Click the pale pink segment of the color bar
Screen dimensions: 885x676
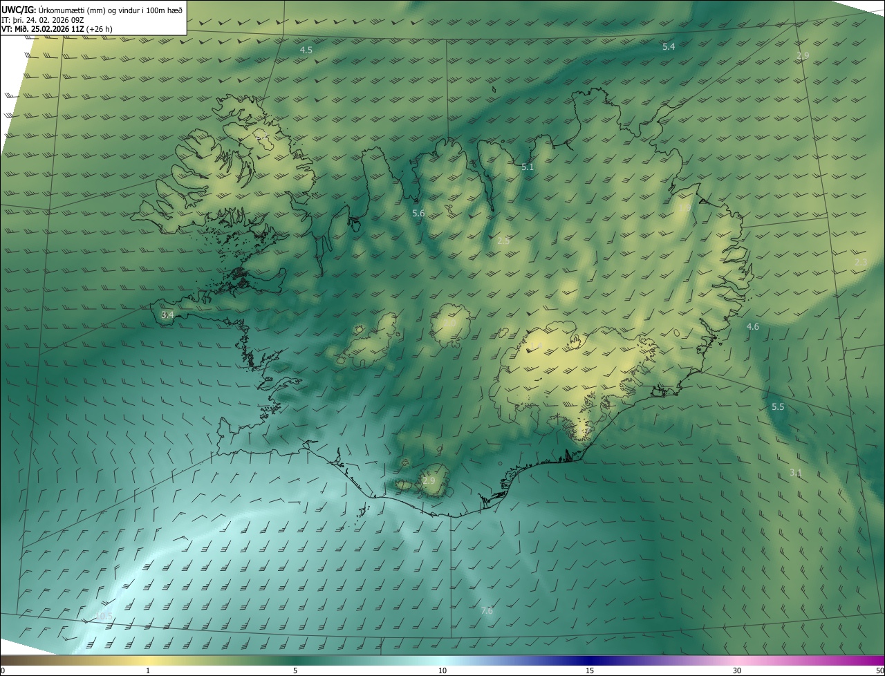coord(737,660)
